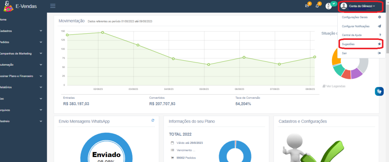The height and width of the screenshot is (162, 389).
Task: Click Ver Legendas below the donut chart
Action: [x=334, y=86]
